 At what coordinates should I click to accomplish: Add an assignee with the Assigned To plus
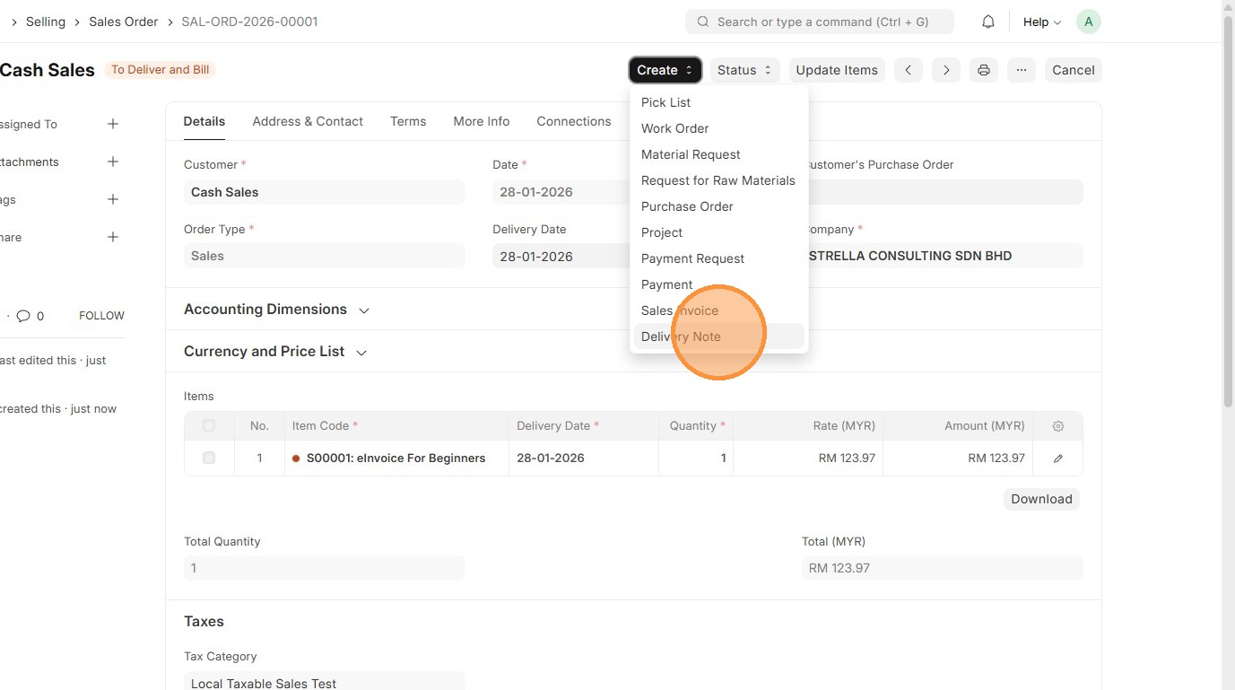click(113, 124)
